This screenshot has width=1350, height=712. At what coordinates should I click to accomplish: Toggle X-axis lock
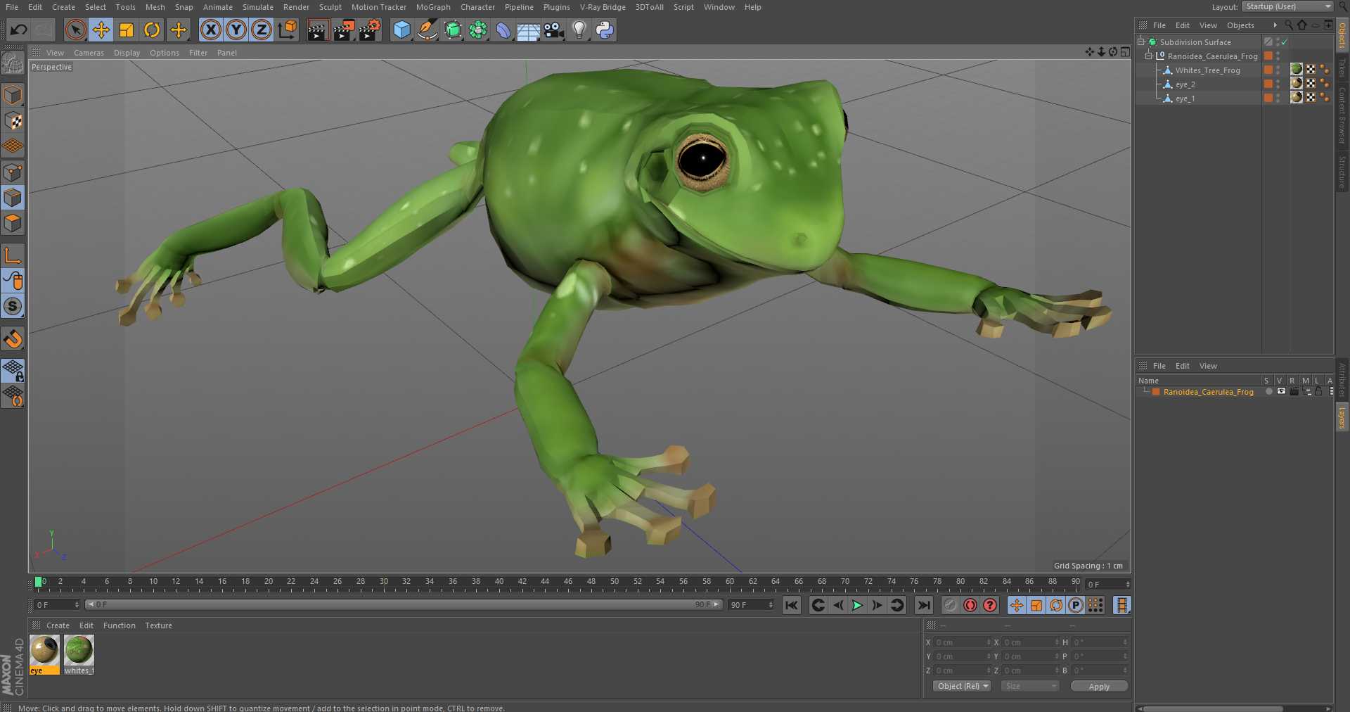click(210, 30)
